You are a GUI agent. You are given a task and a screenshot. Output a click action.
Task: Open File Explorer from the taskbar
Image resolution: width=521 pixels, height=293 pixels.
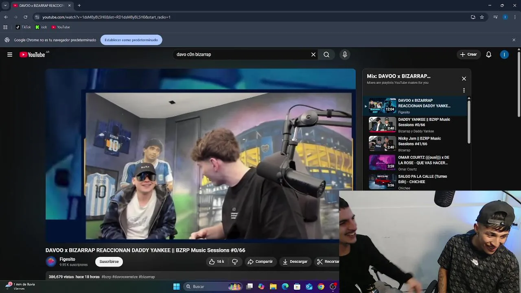click(x=273, y=286)
